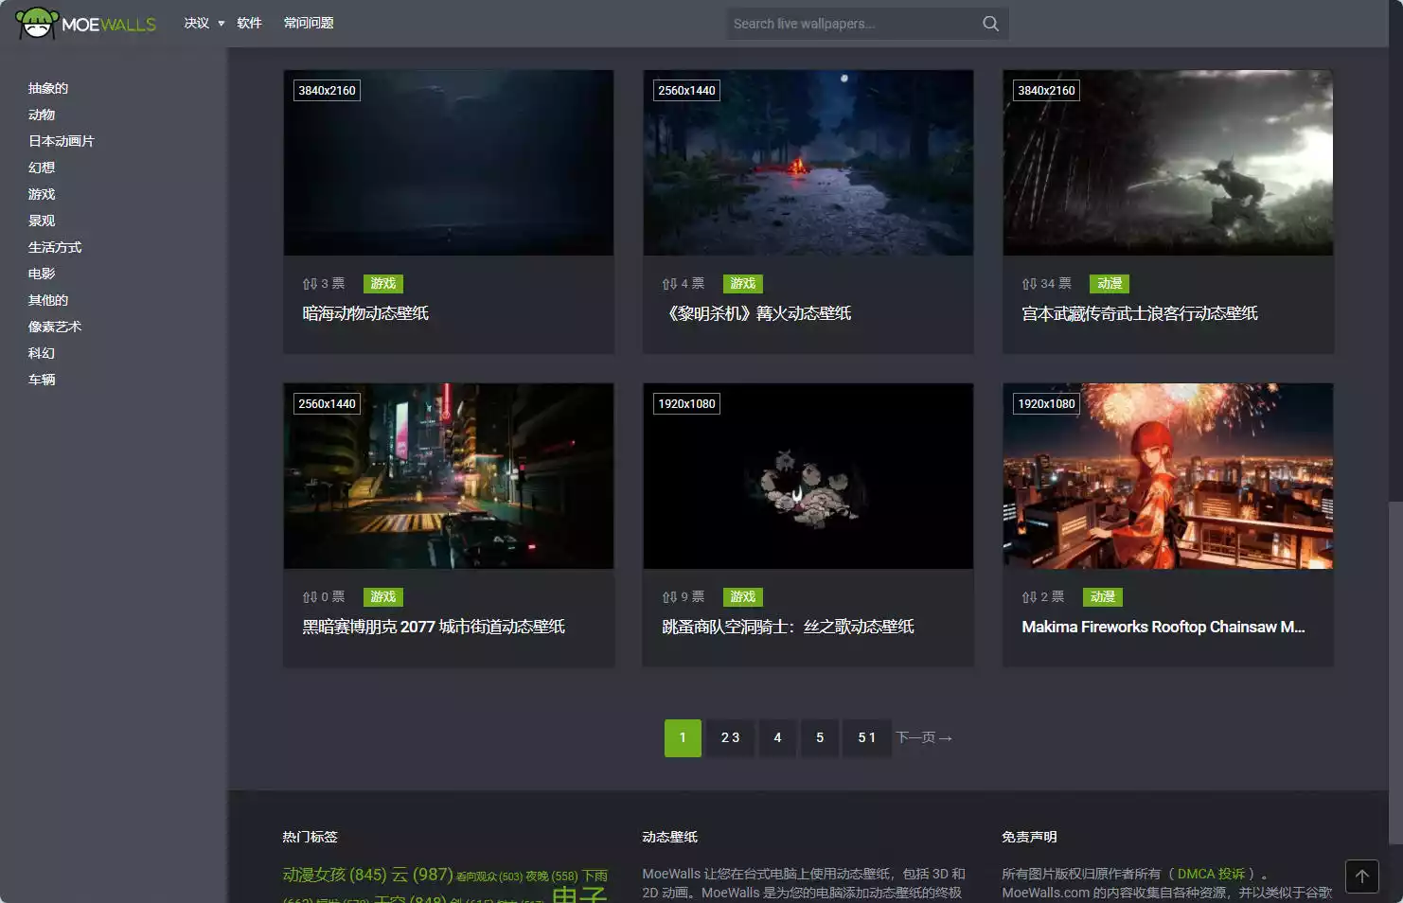Open the 软件 menu item

click(x=249, y=24)
